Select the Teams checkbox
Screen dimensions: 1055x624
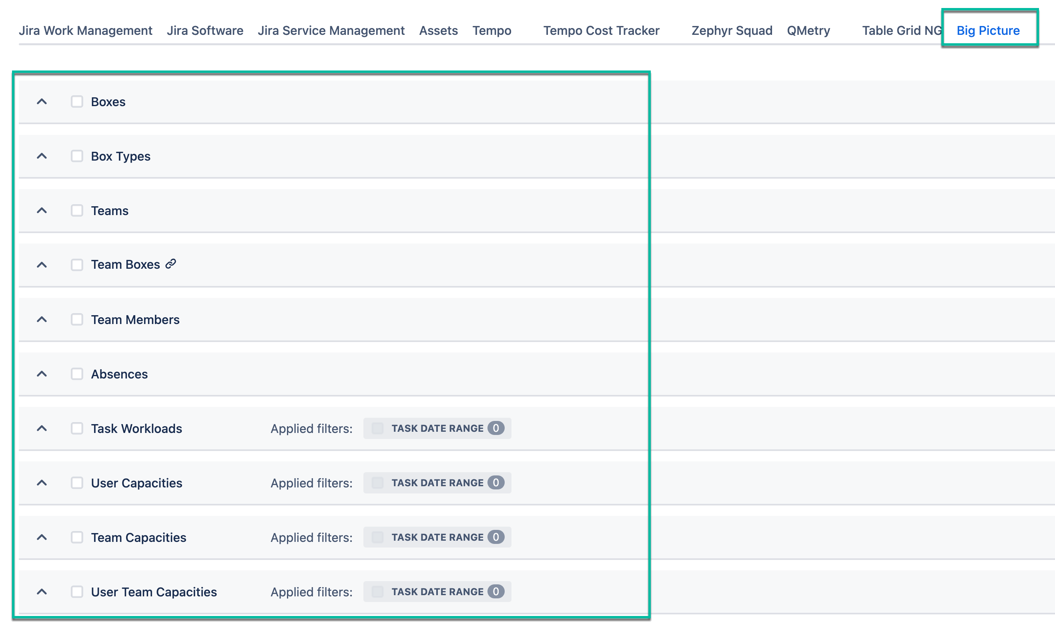[x=76, y=211]
